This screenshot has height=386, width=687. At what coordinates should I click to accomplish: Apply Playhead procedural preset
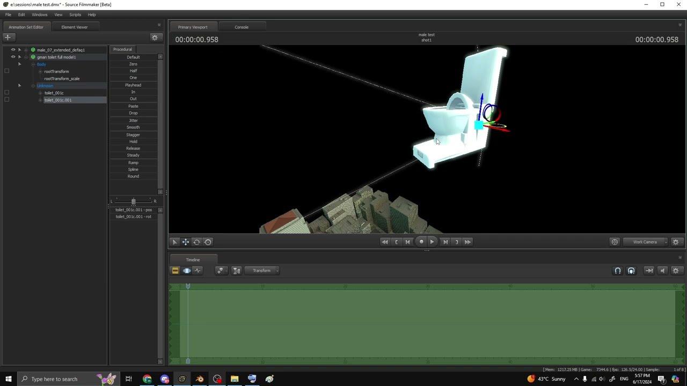tap(133, 85)
